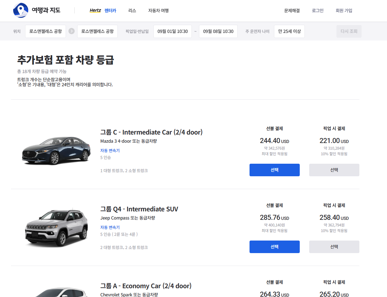
Task: Click the 로그인 link
Action: pyautogui.click(x=318, y=10)
